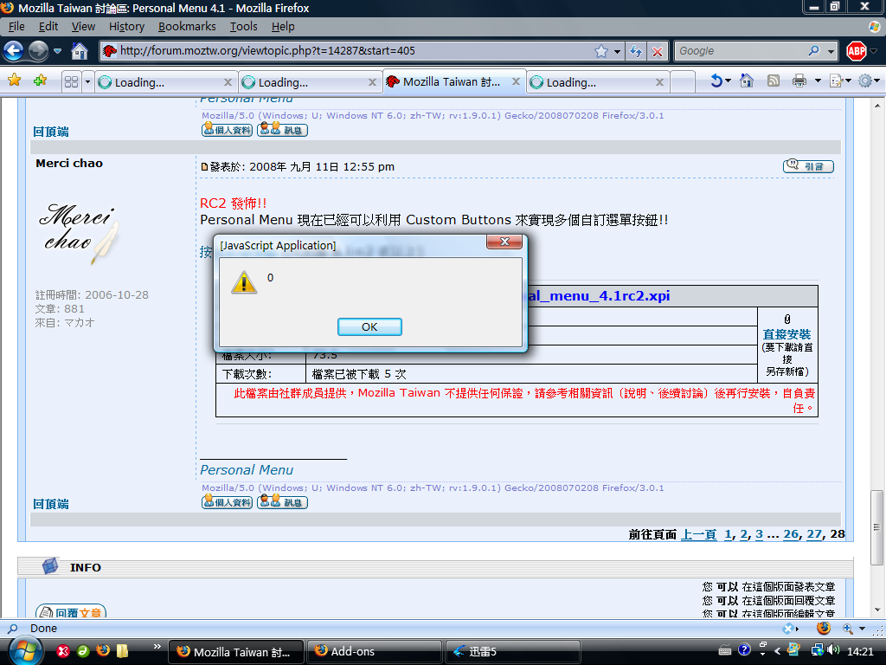
Task: Click the 直接安裝 install link
Action: coord(786,334)
